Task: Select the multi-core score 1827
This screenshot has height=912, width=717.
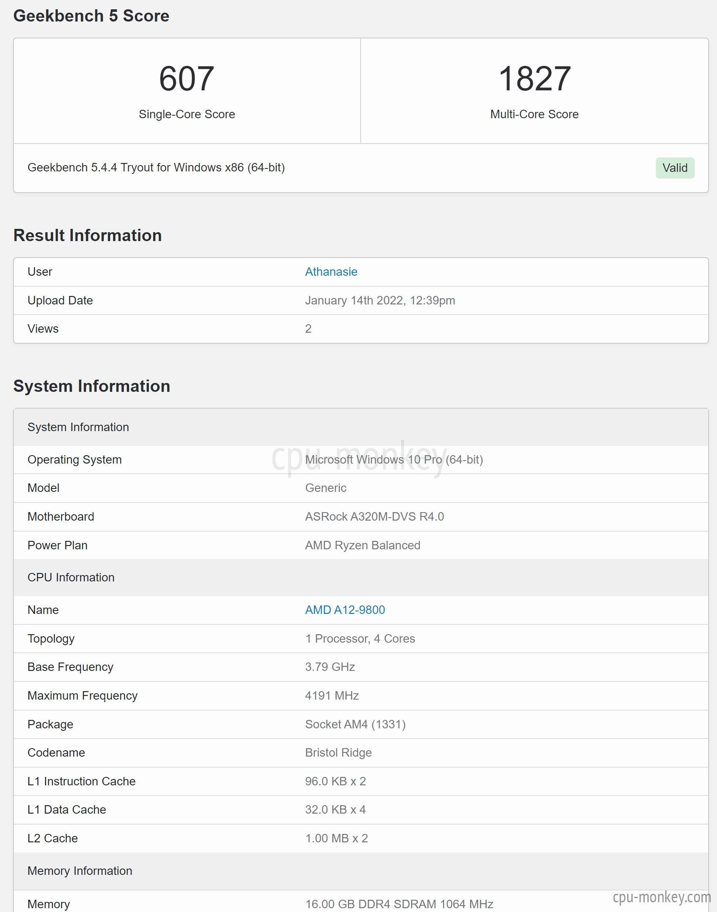Action: 534,79
